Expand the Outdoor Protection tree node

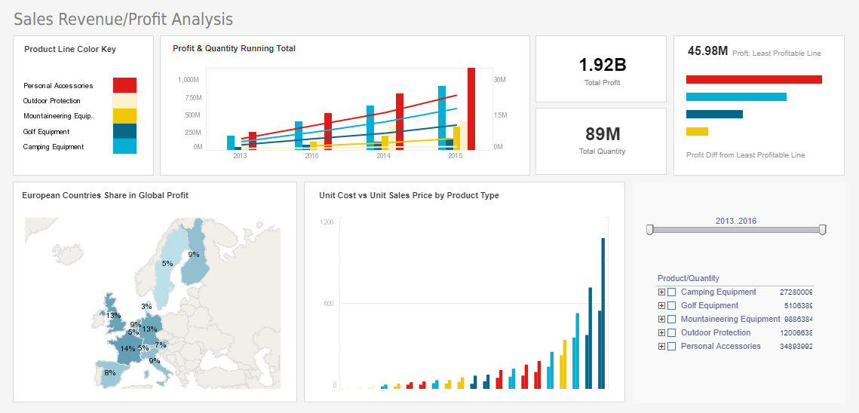pos(661,332)
